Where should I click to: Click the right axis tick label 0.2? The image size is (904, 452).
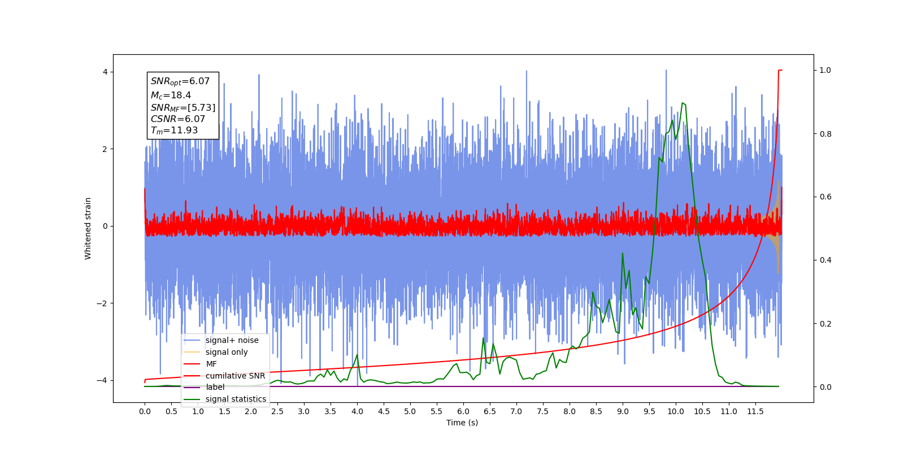pyautogui.click(x=825, y=324)
